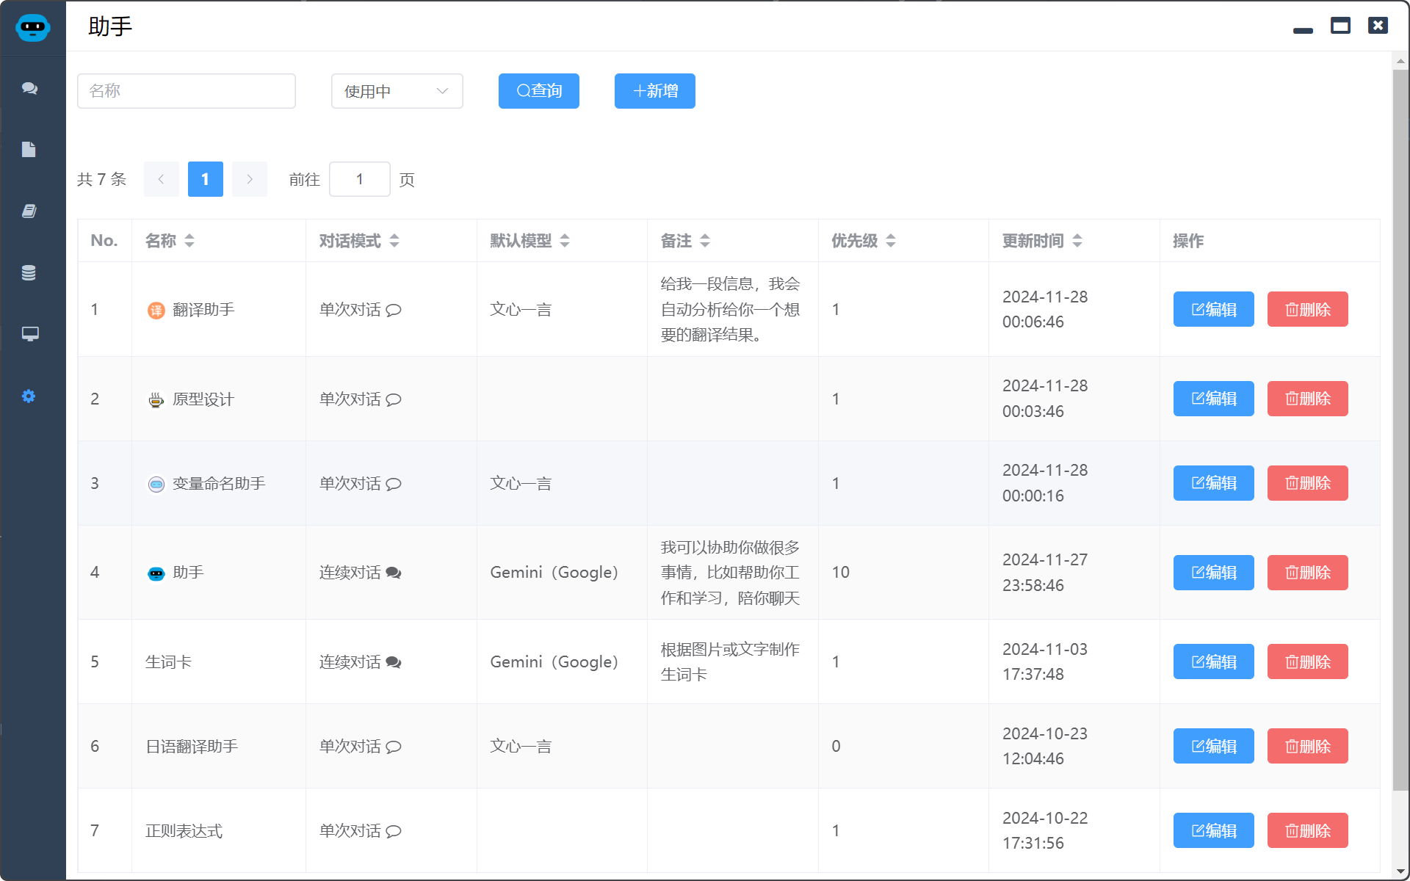Edit the 原型设计 row

point(1214,399)
